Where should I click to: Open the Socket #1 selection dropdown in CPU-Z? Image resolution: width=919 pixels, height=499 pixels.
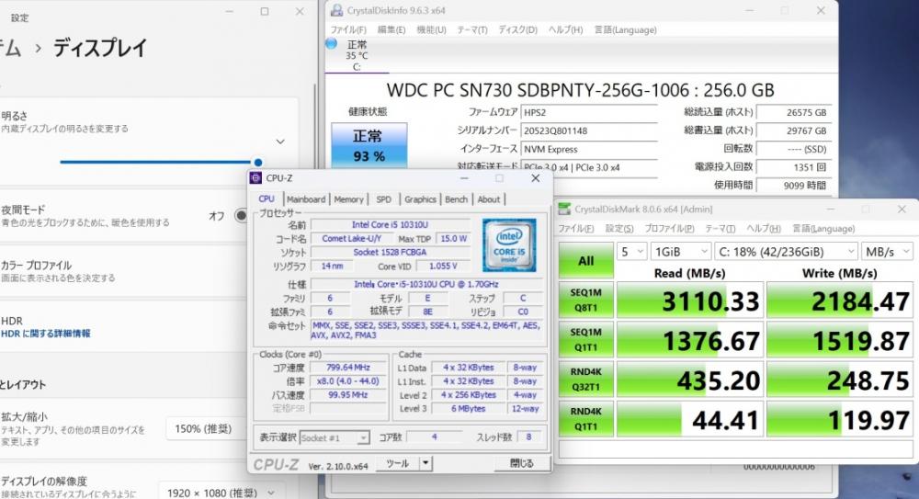pyautogui.click(x=335, y=438)
